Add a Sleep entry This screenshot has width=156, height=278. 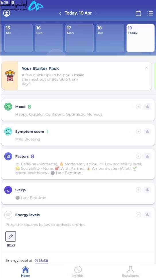pyautogui.click(x=138, y=190)
